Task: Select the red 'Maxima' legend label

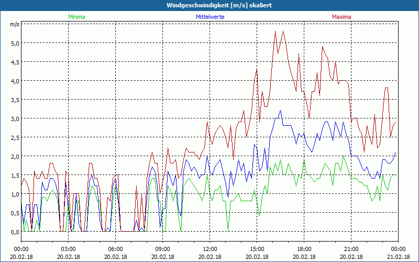Action: [x=341, y=17]
